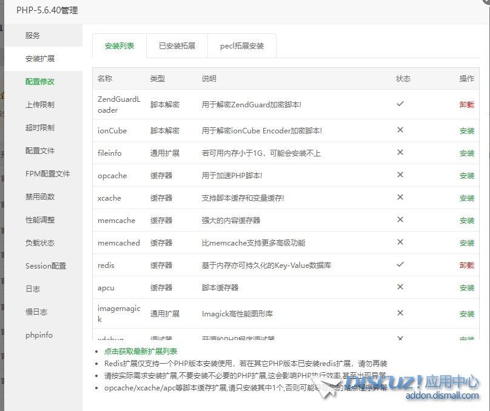This screenshot has width=490, height=411.
Task: Click checkmark status icon for ZendGuardLoader
Action: (x=400, y=104)
